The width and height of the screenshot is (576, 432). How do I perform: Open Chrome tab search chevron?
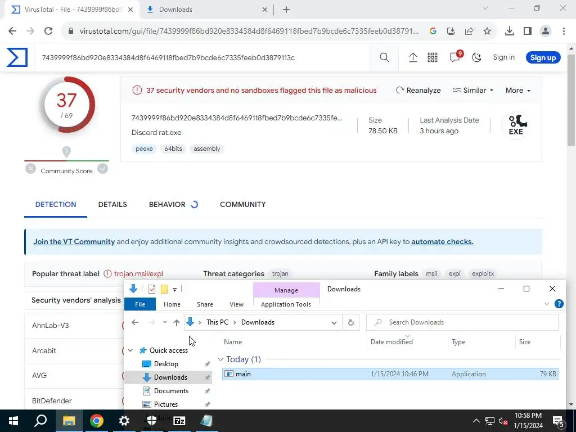pyautogui.click(x=485, y=8)
